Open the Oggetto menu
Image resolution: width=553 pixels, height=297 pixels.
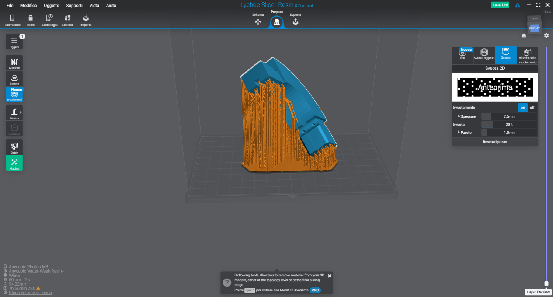[x=51, y=6]
